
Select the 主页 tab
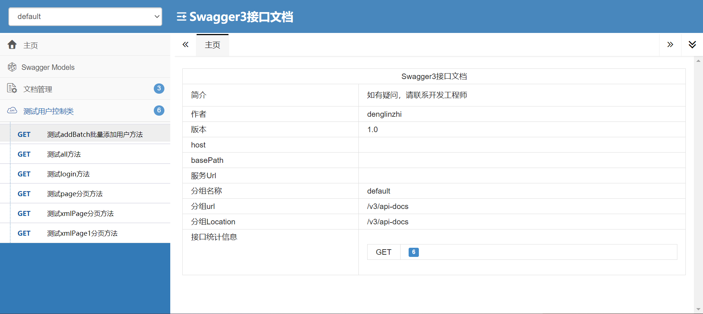(212, 45)
